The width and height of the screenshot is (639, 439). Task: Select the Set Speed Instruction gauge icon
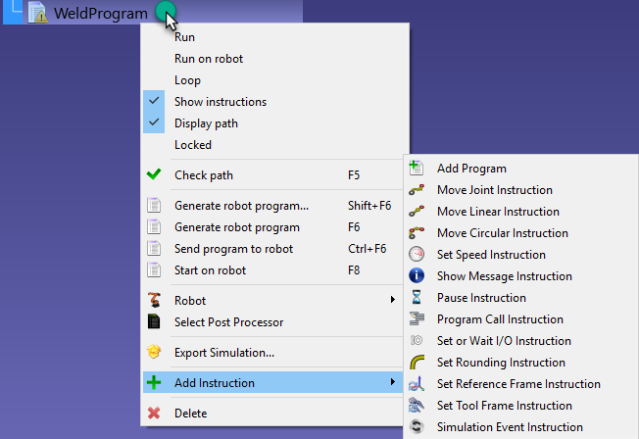(417, 255)
